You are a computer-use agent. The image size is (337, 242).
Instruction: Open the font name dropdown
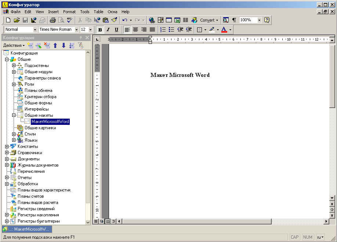(76, 30)
